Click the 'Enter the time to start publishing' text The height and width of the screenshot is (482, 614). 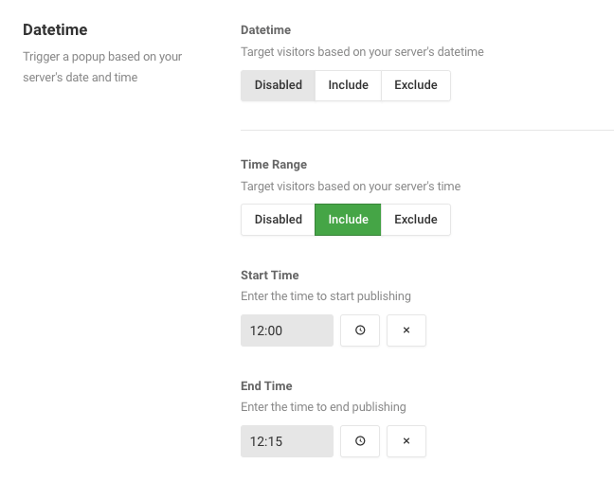tap(326, 296)
